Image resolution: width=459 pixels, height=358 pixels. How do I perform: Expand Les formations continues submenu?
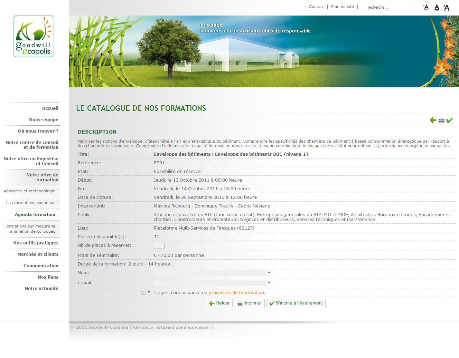tap(31, 203)
